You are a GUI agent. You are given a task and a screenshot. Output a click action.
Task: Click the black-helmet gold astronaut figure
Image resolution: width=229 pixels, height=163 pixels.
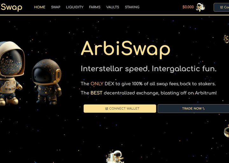pyautogui.click(x=47, y=82)
